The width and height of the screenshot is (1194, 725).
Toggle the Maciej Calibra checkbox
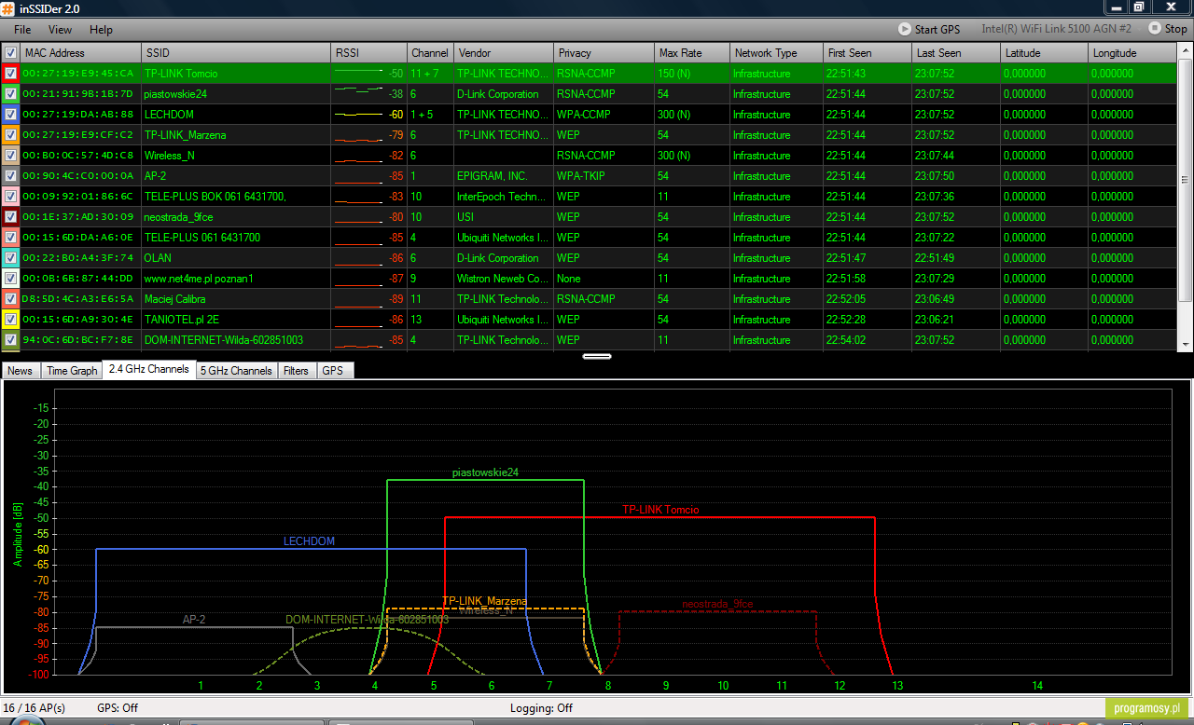click(x=10, y=299)
